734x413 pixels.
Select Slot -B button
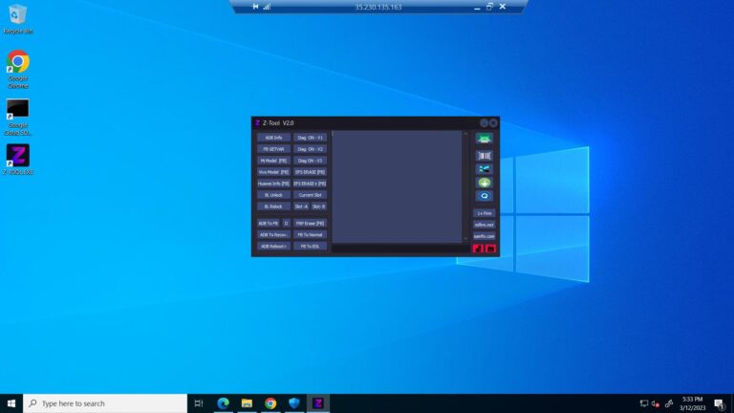(x=319, y=206)
